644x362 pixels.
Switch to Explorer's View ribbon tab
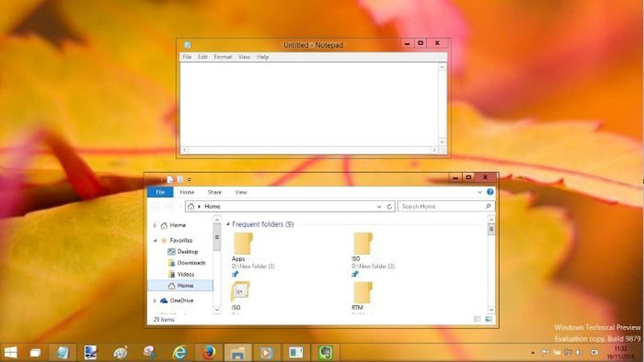pos(241,192)
